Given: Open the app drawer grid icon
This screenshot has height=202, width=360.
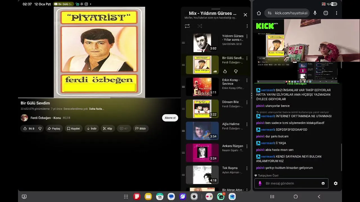Looking at the screenshot, I should (126, 197).
